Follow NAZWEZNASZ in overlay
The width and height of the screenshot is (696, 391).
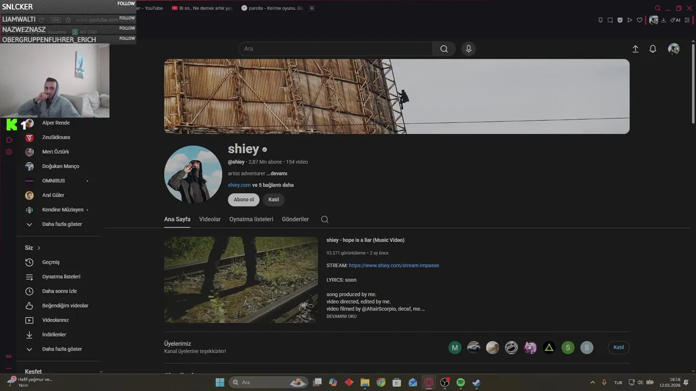127,28
